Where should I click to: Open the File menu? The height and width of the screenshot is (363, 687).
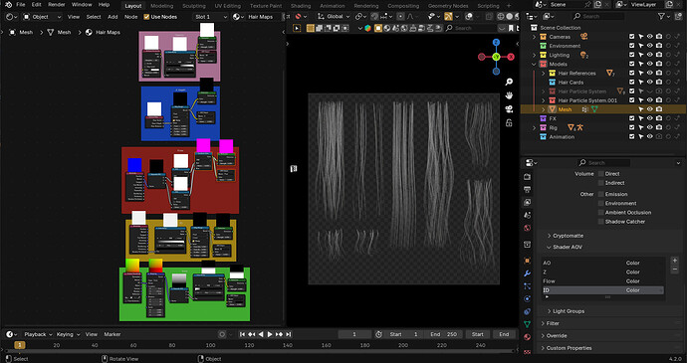pos(20,5)
